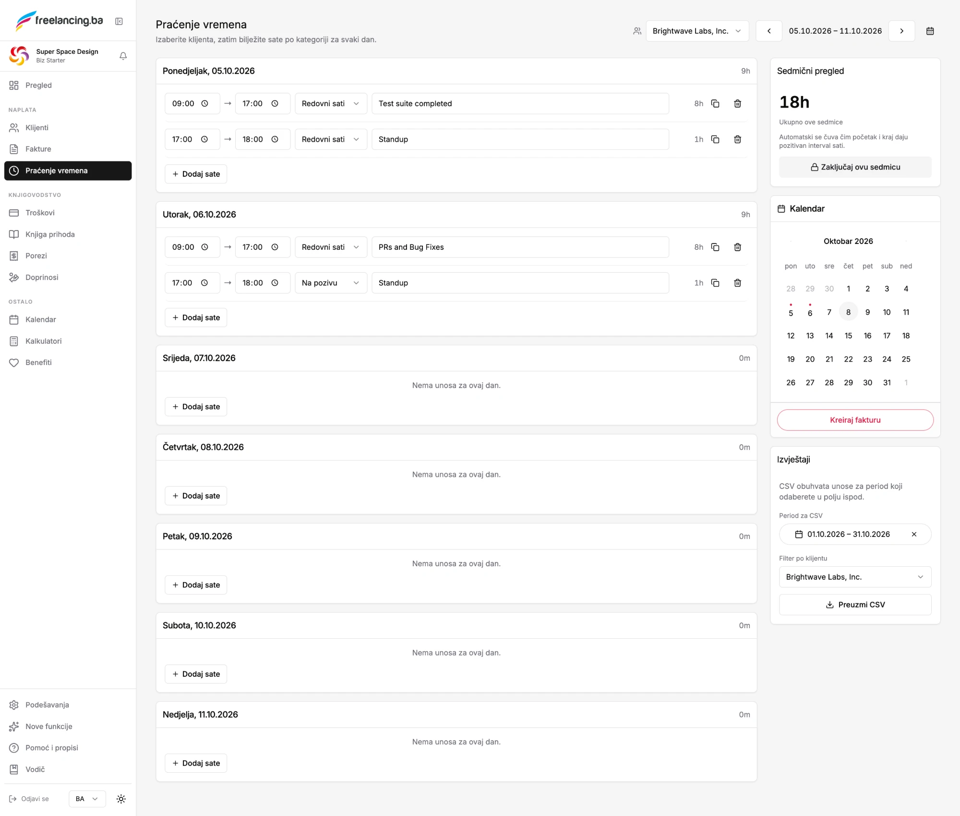Delete the Monday Standup entry
Image resolution: width=960 pixels, height=816 pixels.
tap(737, 139)
